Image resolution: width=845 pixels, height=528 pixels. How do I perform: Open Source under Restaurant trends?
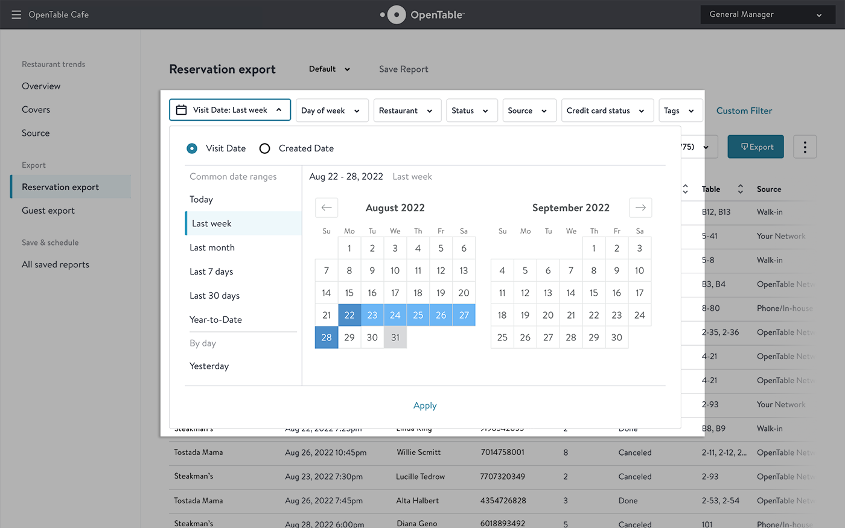pyautogui.click(x=36, y=133)
